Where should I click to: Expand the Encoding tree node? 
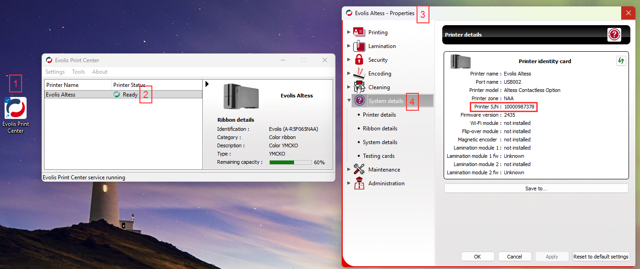click(x=349, y=74)
